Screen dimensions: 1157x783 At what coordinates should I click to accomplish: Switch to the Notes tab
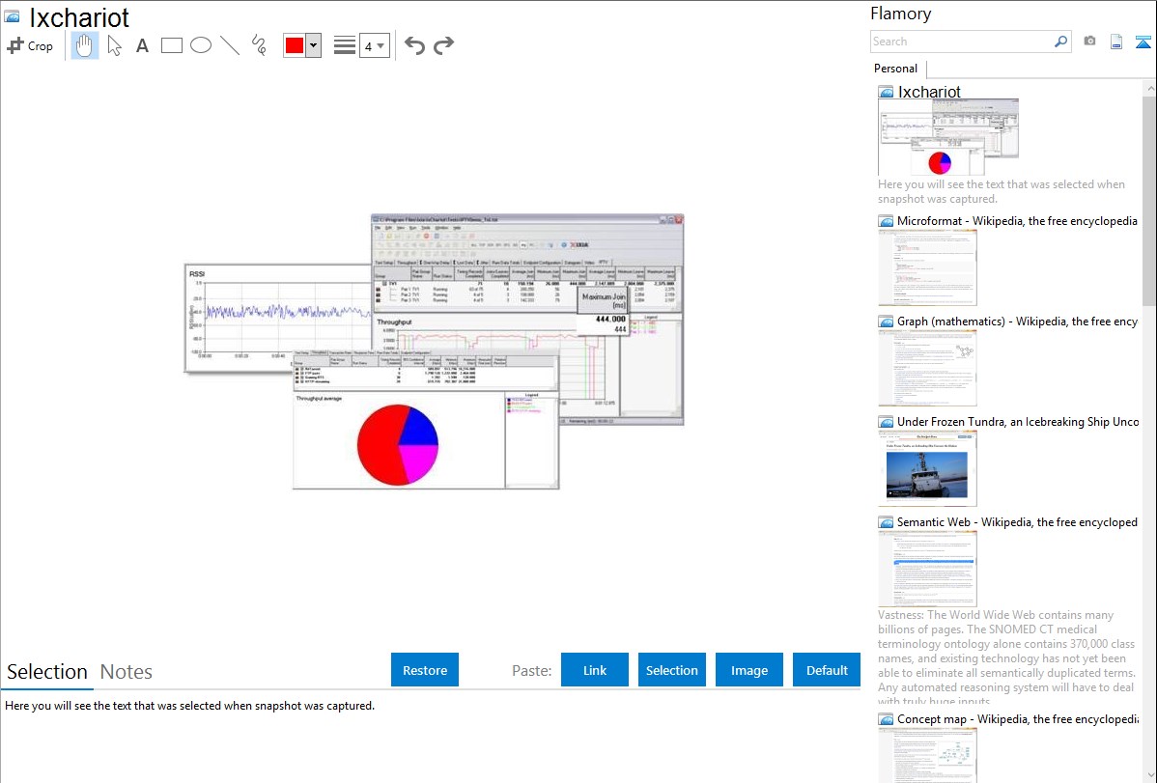[127, 672]
